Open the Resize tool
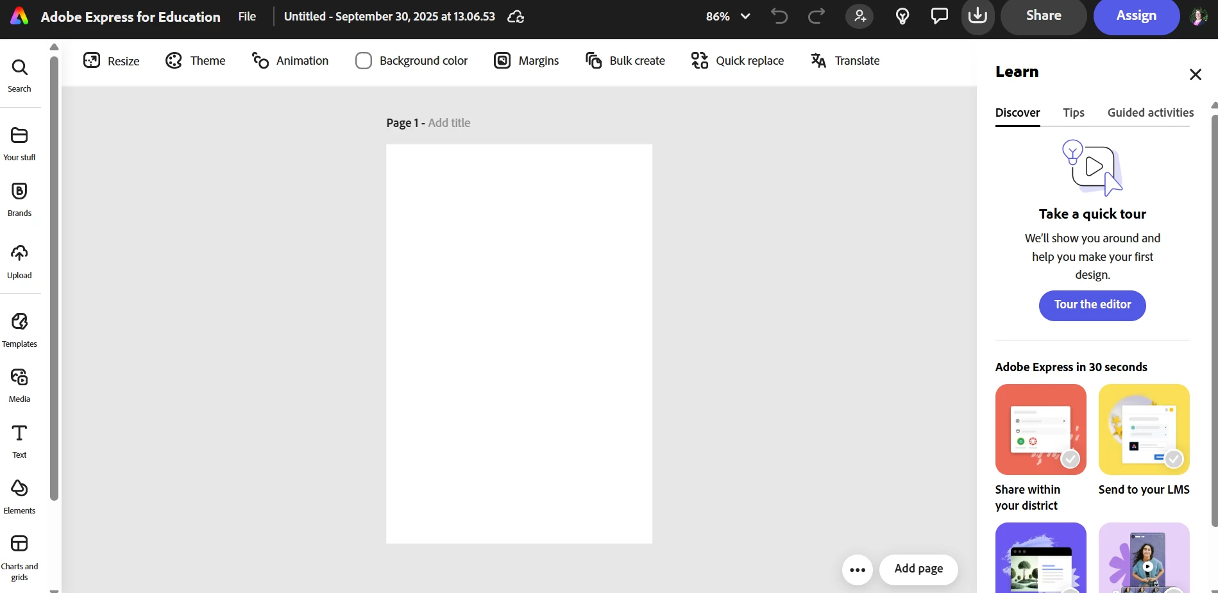The height and width of the screenshot is (593, 1218). click(112, 61)
